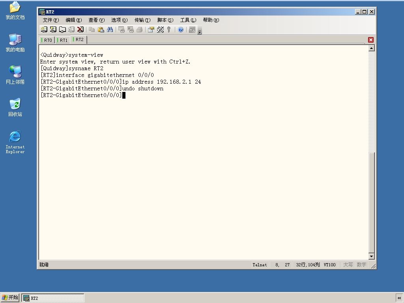Open the Session Options icon
This screenshot has width=404, height=303.
tap(151, 30)
